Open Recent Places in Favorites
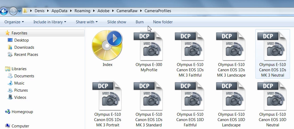Screen dimensions: 294x129 pos(26,55)
